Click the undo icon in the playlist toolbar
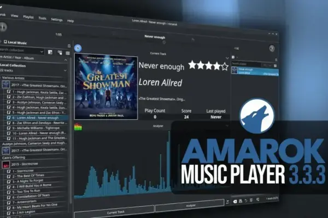Viewport: 328px width, 218px height. click(246, 201)
